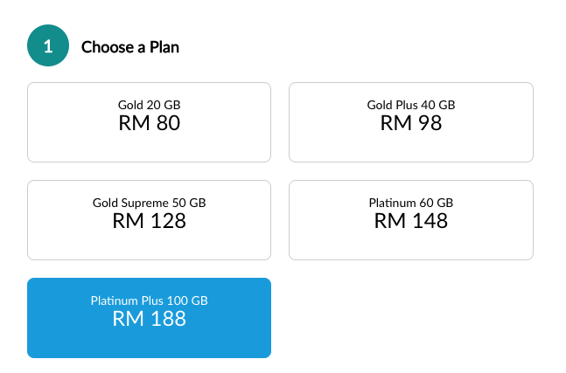Select the Platinum 60 GB plan card
Image resolution: width=566 pixels, height=373 pixels.
coord(411,220)
